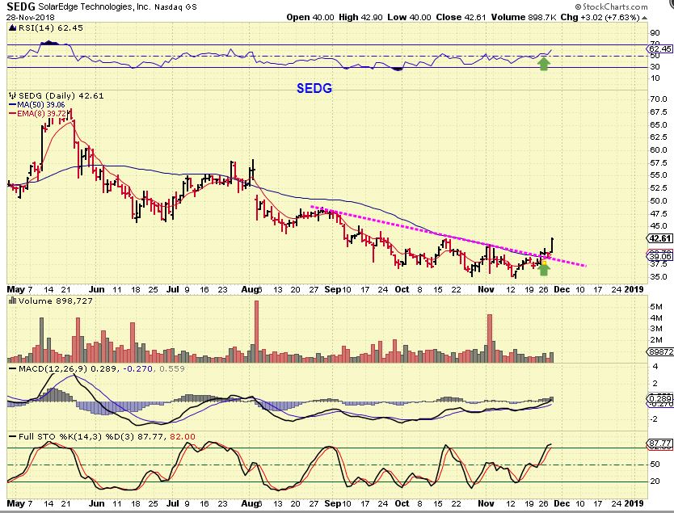674x513 pixels.
Task: Click the green arrow below price breakout
Action: tap(544, 269)
